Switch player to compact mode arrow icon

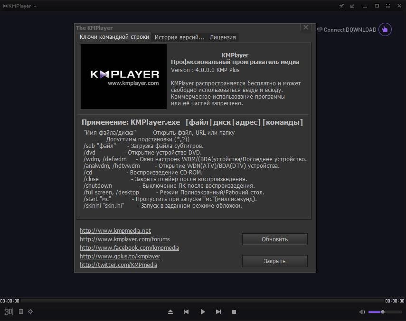[x=352, y=6]
